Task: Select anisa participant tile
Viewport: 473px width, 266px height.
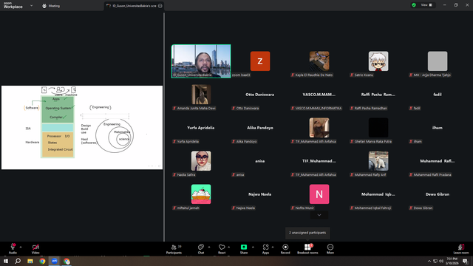Action: tap(260, 161)
